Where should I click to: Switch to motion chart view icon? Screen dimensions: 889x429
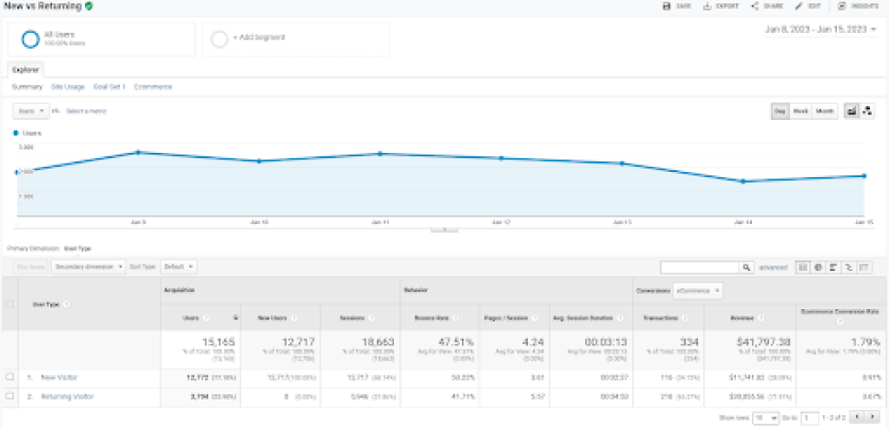(x=868, y=111)
